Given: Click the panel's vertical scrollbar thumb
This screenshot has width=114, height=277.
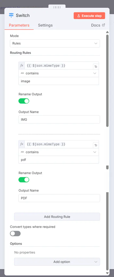Looking at the screenshot, I should coord(107,81).
